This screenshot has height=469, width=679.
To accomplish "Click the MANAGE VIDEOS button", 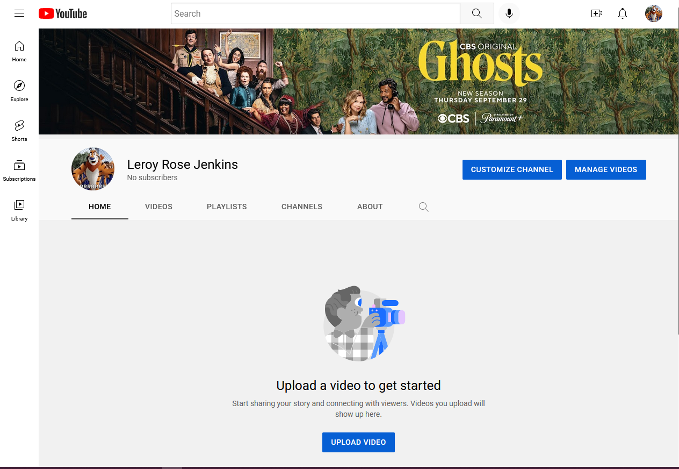I will click(606, 169).
